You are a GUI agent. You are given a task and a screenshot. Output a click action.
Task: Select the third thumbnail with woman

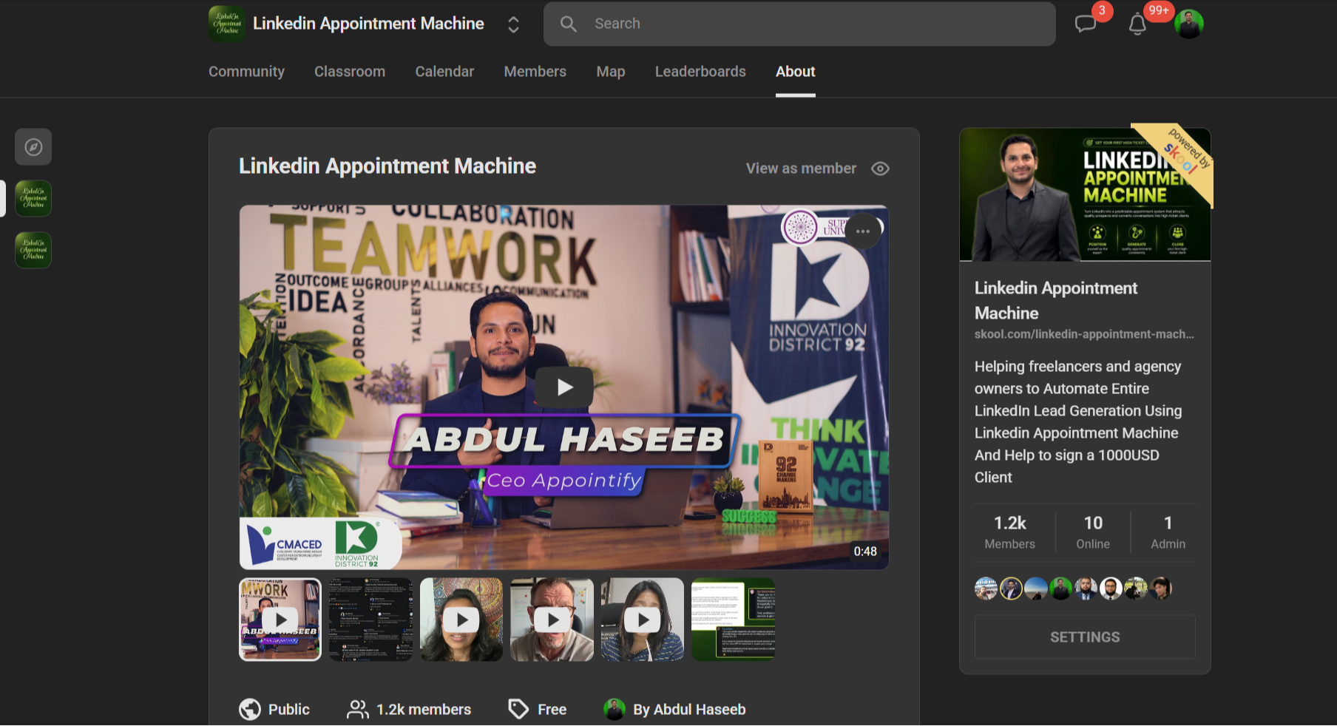[x=461, y=620]
